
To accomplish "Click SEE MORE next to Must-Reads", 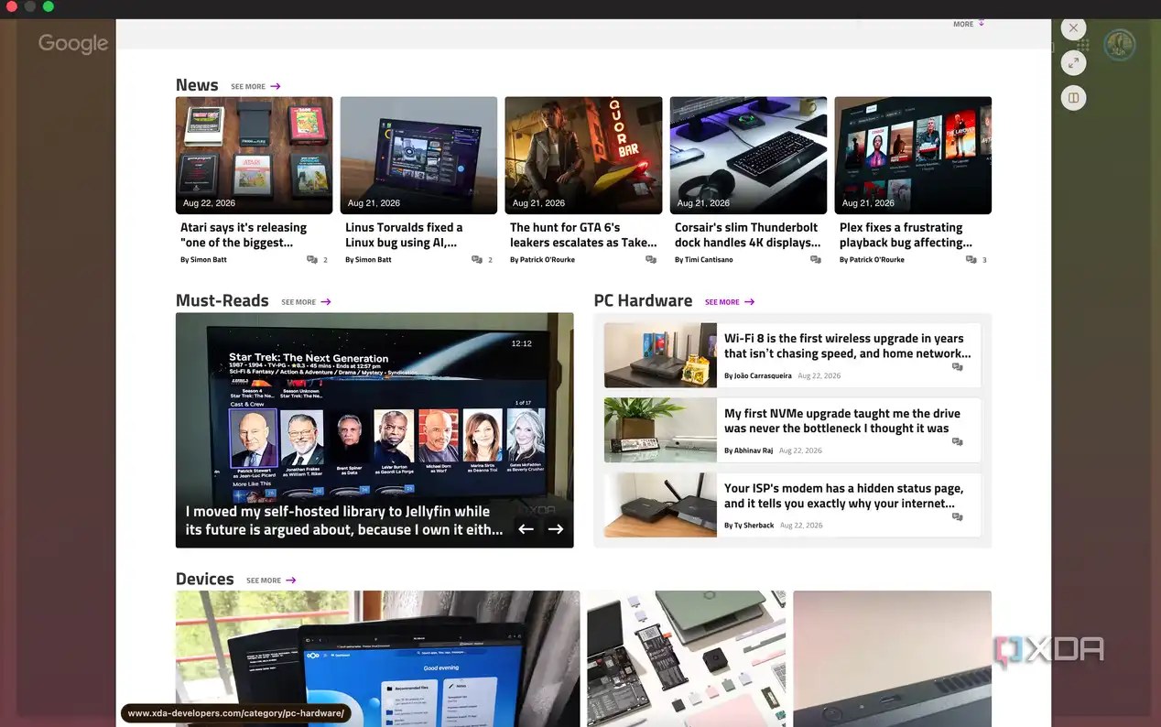I will [306, 301].
